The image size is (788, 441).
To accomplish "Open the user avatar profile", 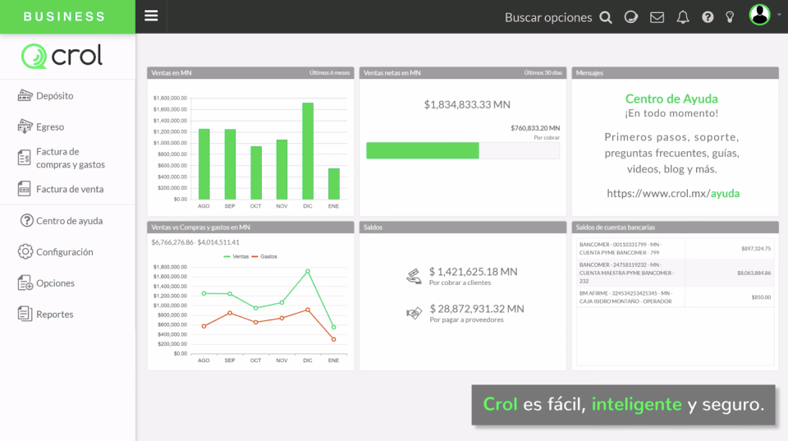I will point(759,15).
